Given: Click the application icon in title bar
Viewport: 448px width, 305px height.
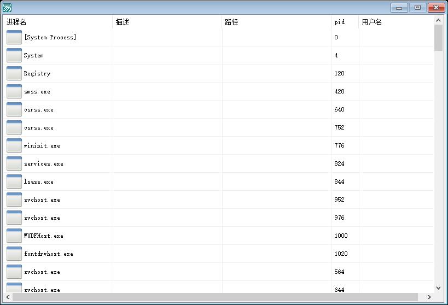Looking at the screenshot, I should 7,8.
